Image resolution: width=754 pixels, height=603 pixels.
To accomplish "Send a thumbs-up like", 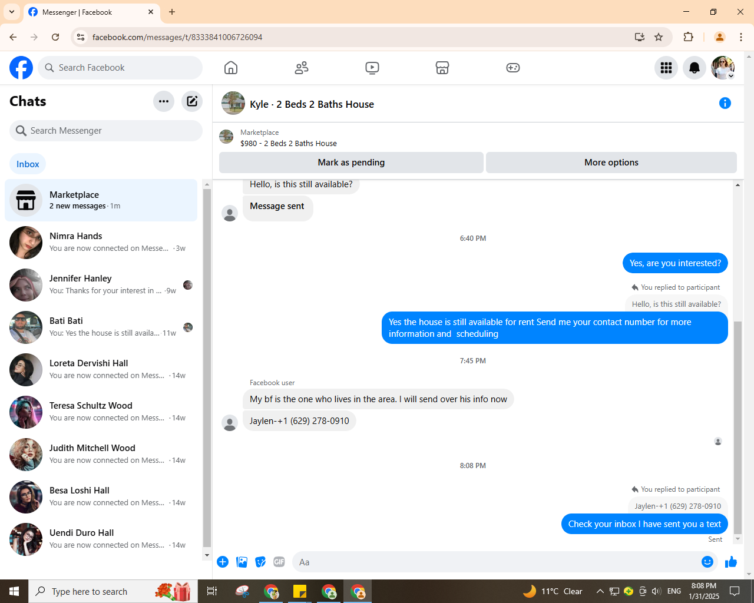I will tap(731, 562).
